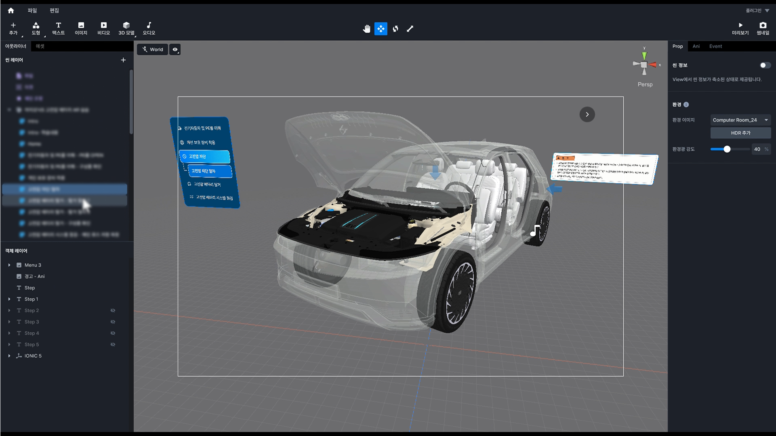Click the 환경광 강도 slider handle
The image size is (776, 436).
727,149
